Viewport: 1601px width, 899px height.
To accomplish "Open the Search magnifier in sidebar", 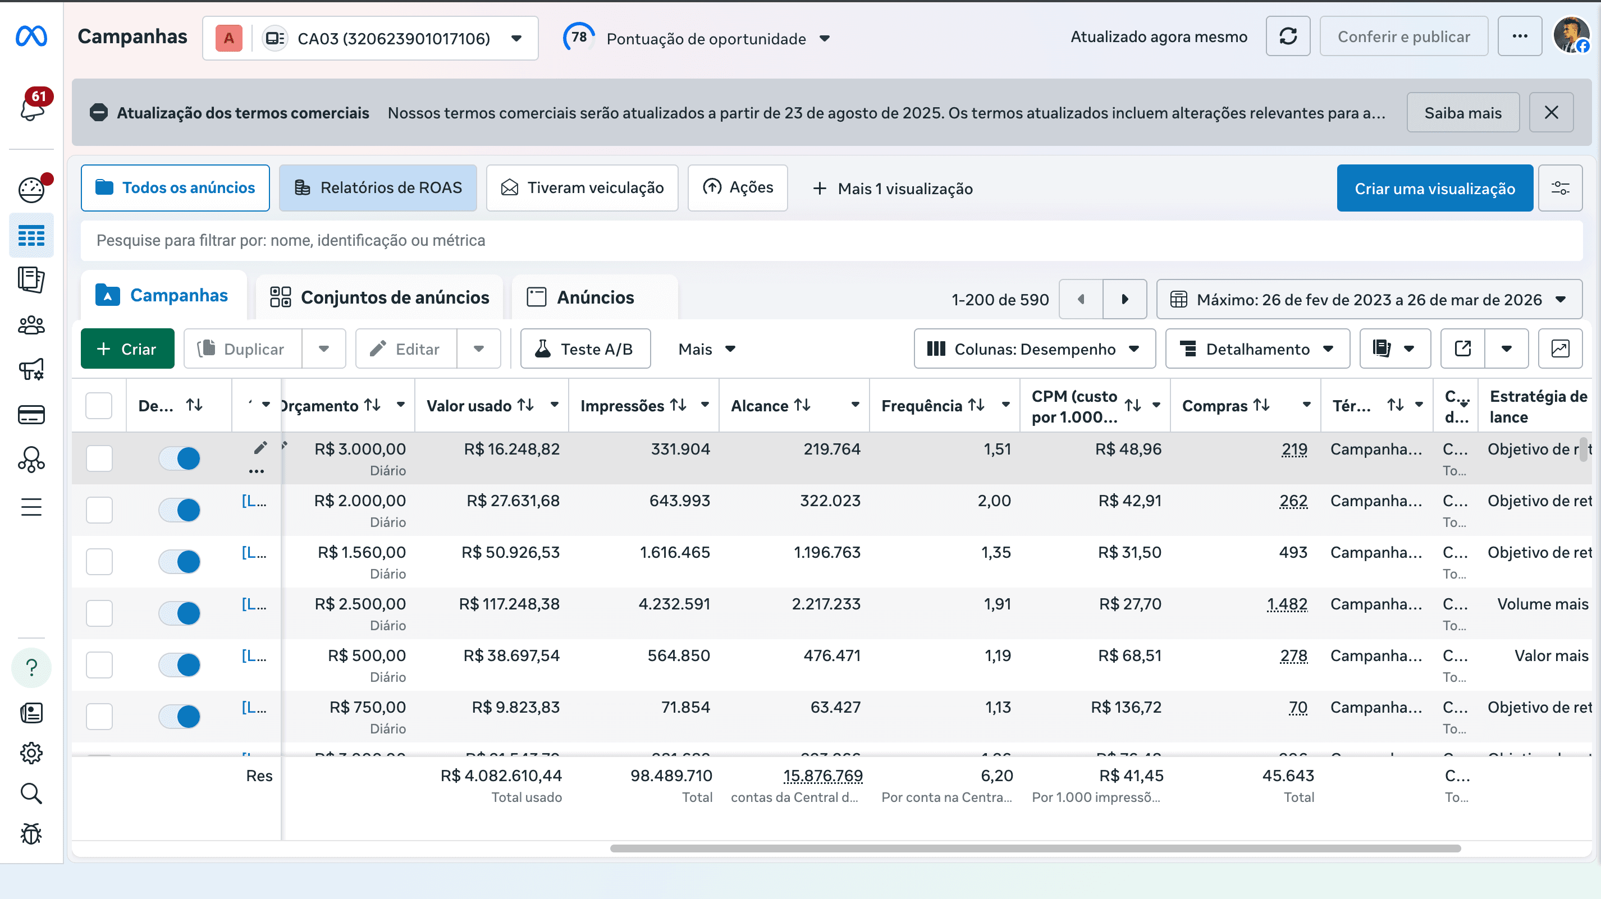I will point(31,793).
